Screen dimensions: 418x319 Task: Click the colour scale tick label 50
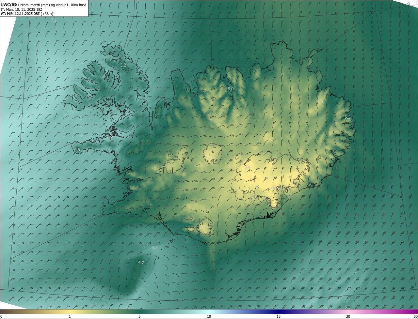pyautogui.click(x=415, y=316)
